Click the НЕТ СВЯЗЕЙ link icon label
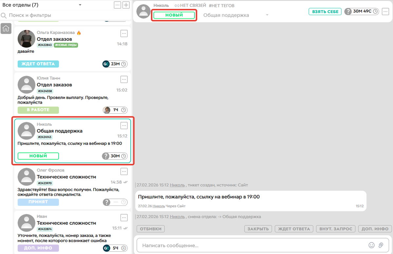The image size is (393, 254). [x=190, y=6]
